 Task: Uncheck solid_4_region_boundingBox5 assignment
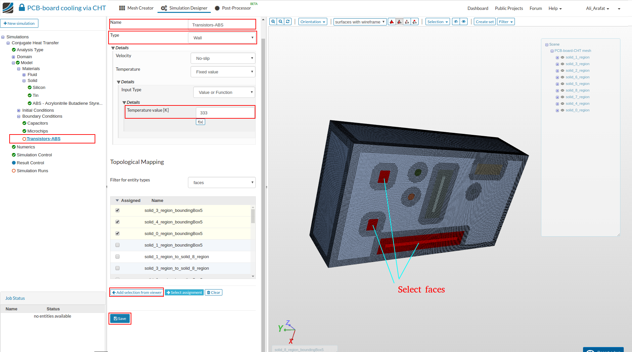(x=117, y=222)
